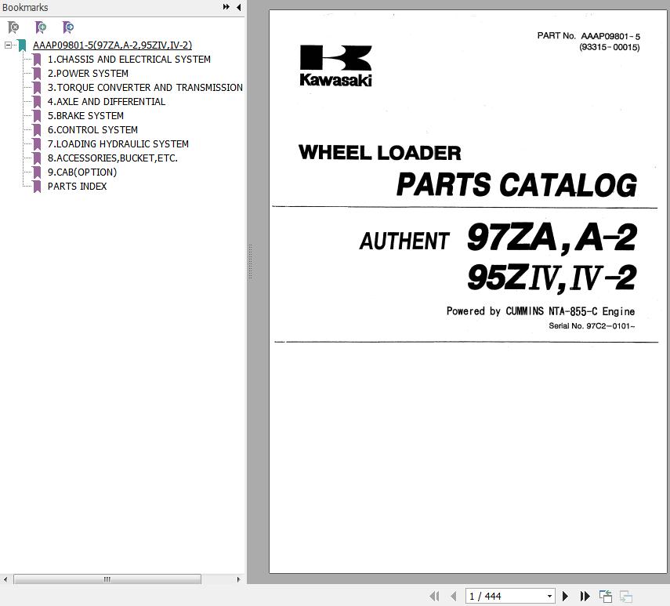The height and width of the screenshot is (606, 670).
Task: Collapse the Bookmarks panel arrow
Action: 238,7
